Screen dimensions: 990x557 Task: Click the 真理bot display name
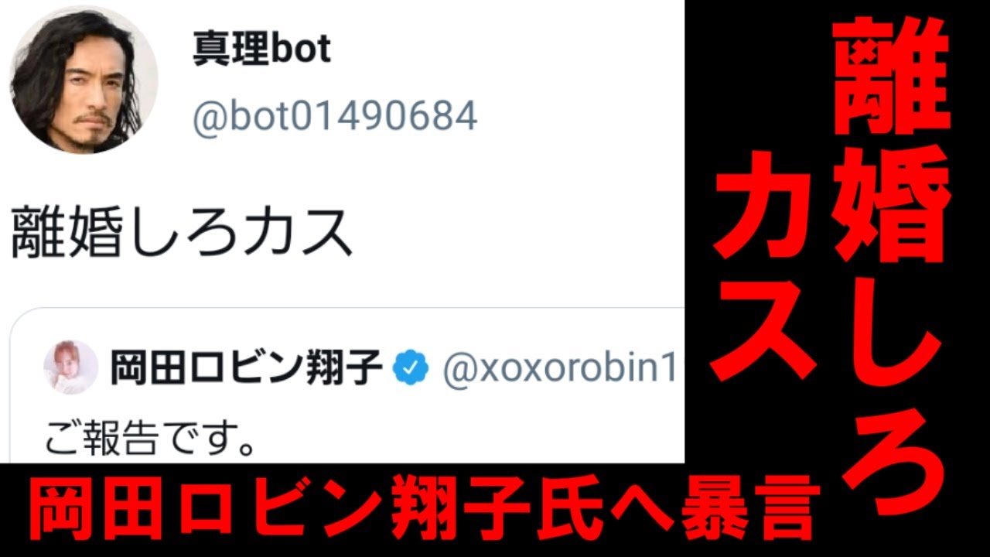coord(261,50)
